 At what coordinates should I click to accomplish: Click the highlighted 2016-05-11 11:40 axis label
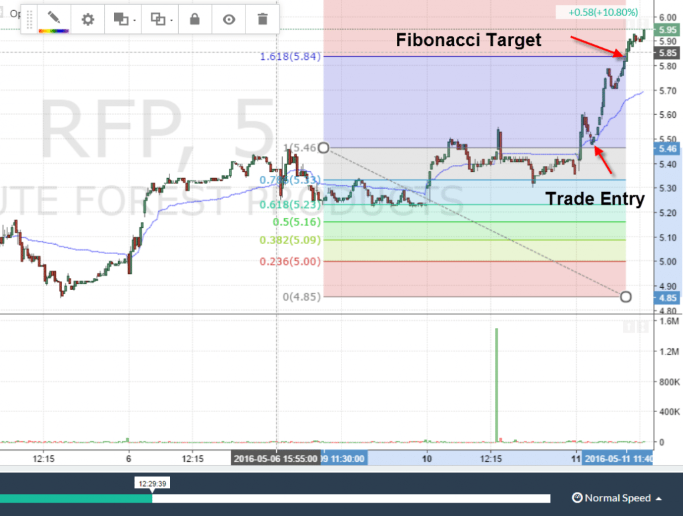(620, 459)
